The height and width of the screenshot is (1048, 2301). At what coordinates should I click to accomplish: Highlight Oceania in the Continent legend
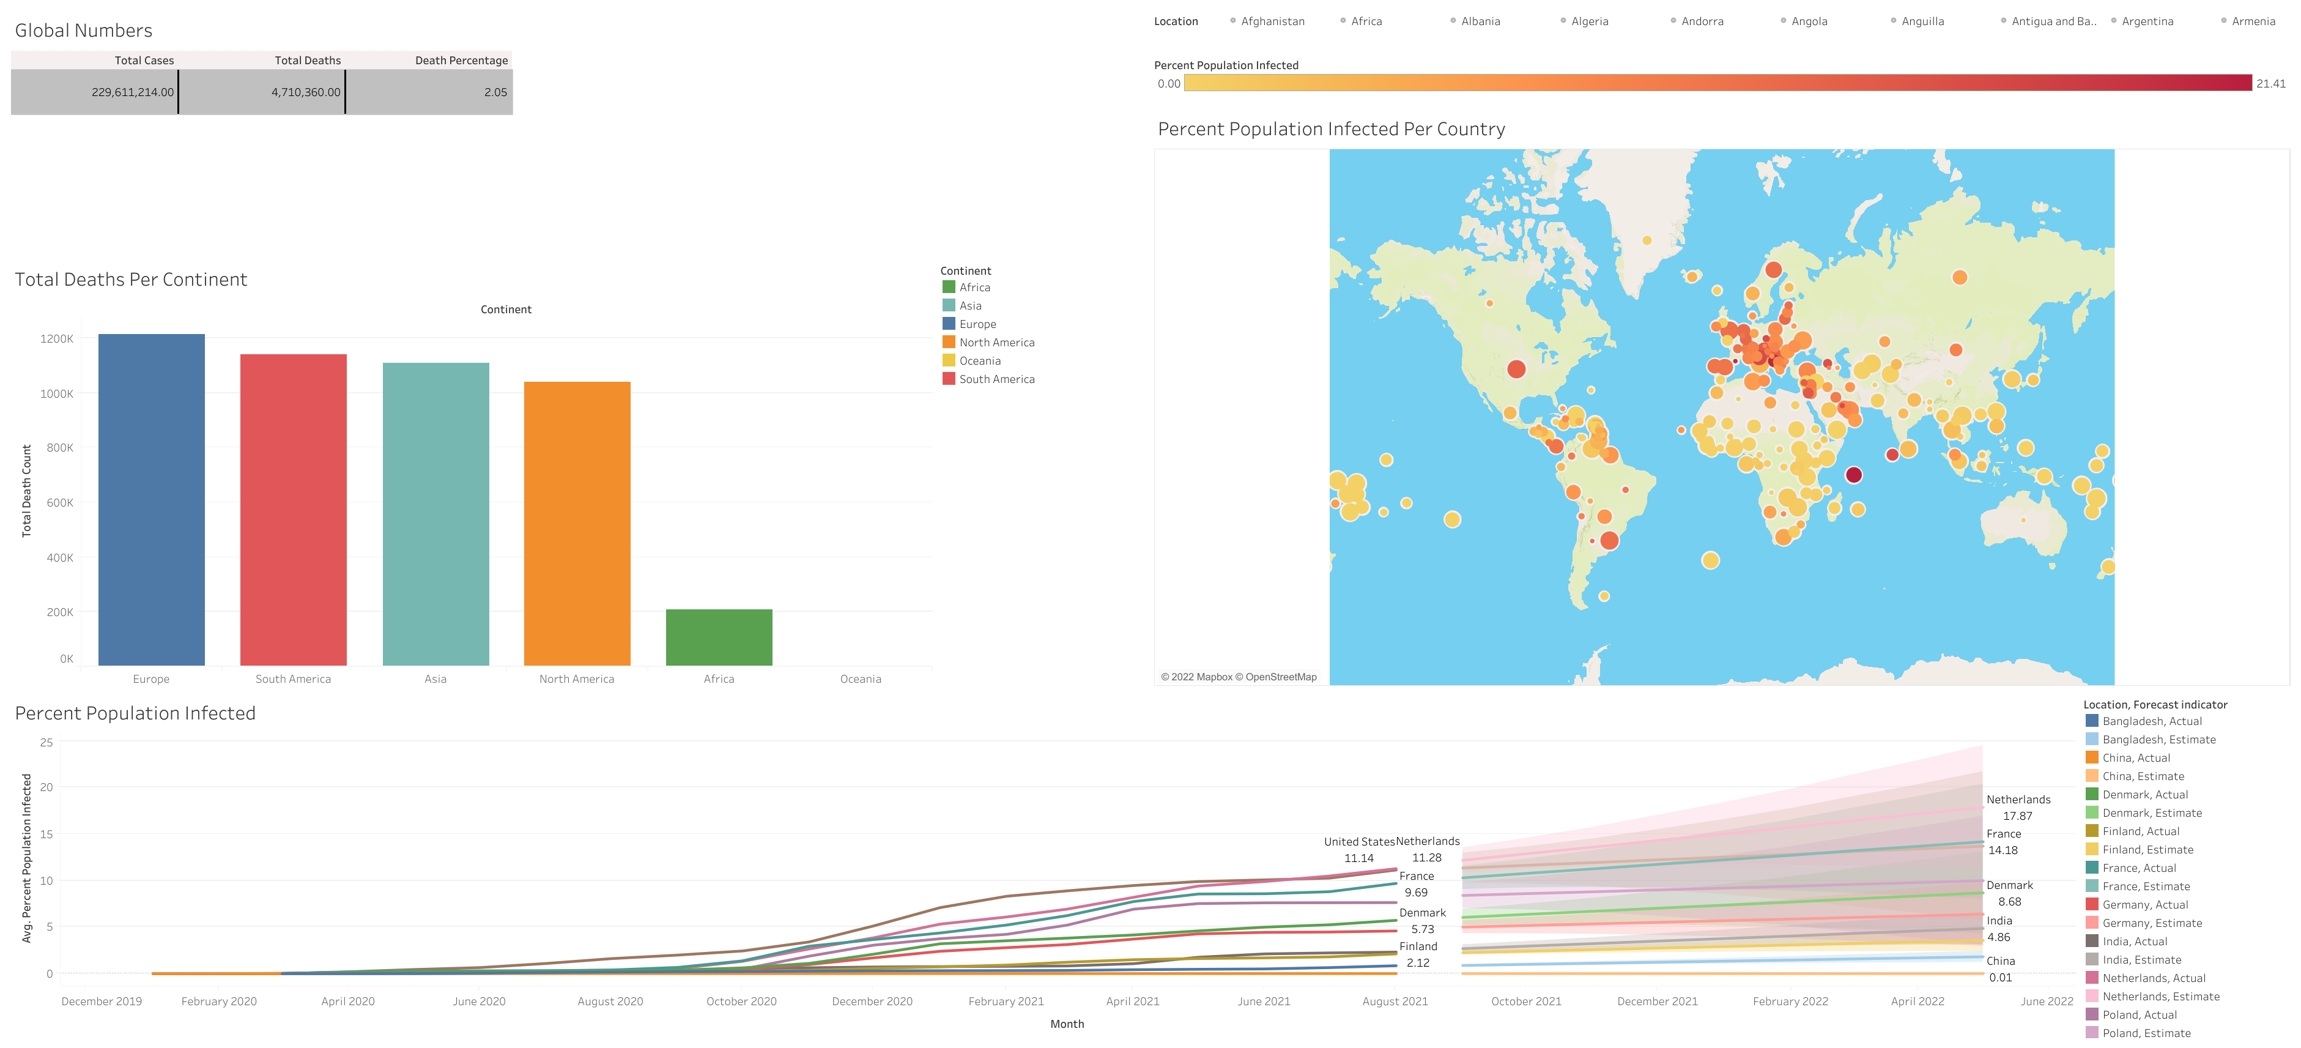point(979,361)
